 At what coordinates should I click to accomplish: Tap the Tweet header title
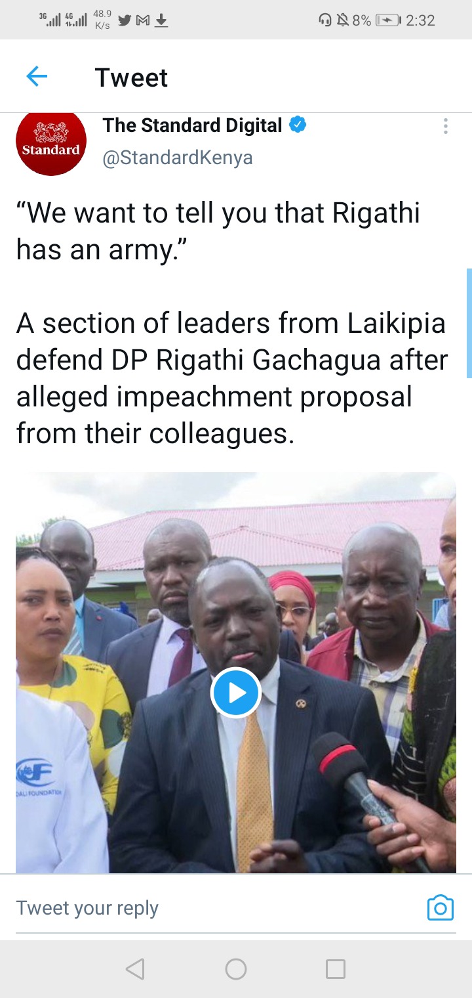(132, 77)
